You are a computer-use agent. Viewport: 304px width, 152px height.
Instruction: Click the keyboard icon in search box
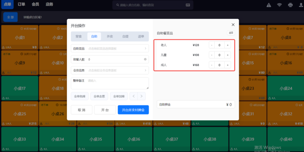[188, 5]
